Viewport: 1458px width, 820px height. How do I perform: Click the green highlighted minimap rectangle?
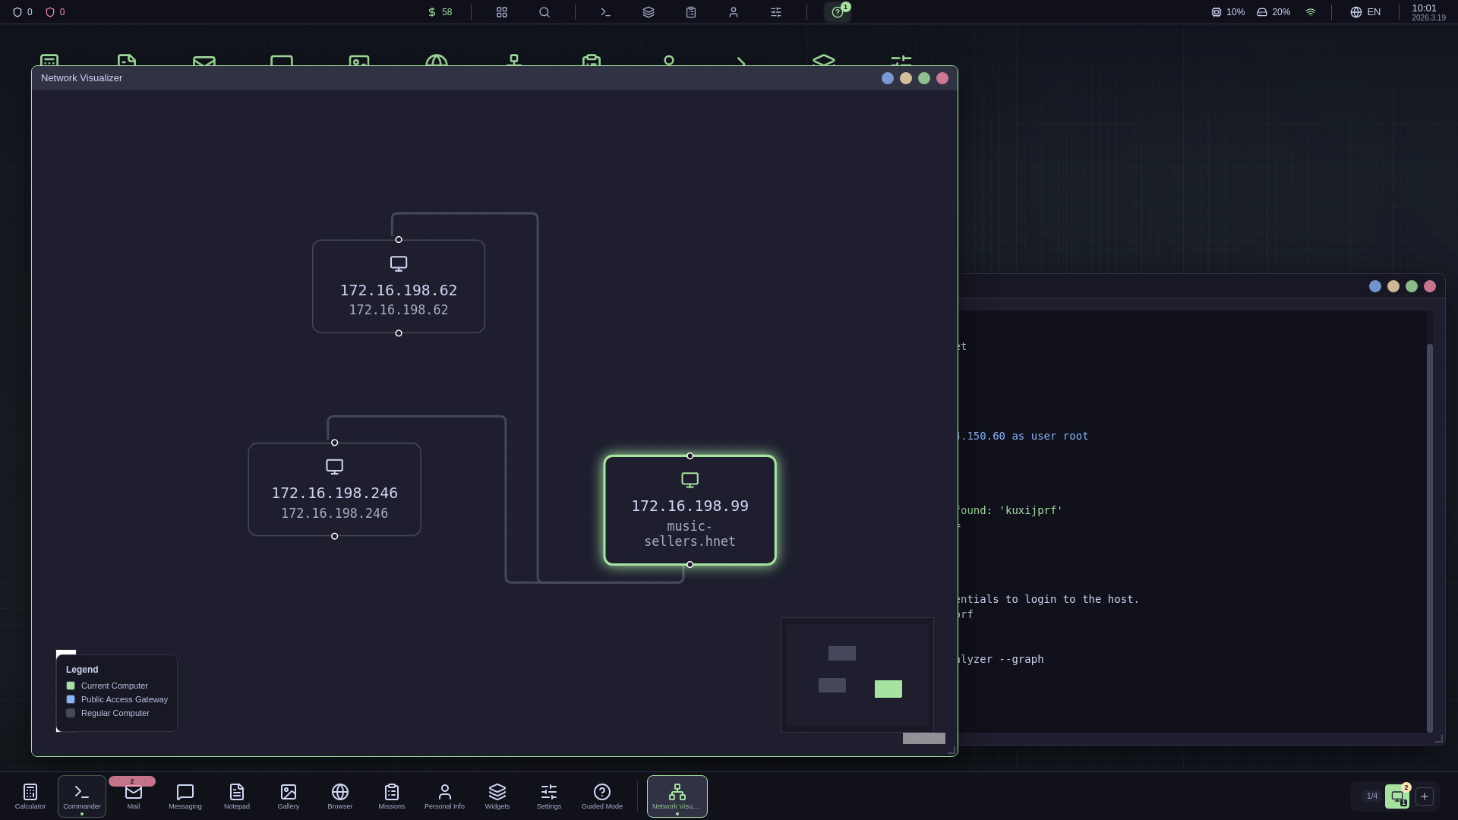pyautogui.click(x=888, y=689)
